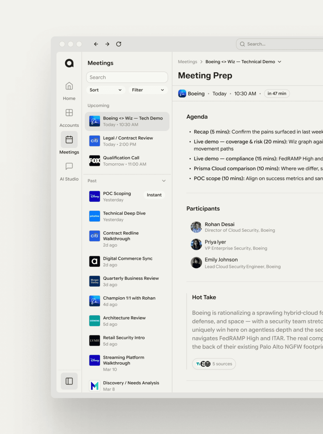Click LVMH logo on Retail Security Intro
Screen dimensions: 323x434
pos(95,341)
